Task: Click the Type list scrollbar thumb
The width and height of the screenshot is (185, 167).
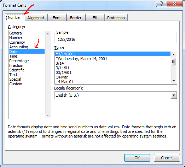Action: tap(174, 61)
